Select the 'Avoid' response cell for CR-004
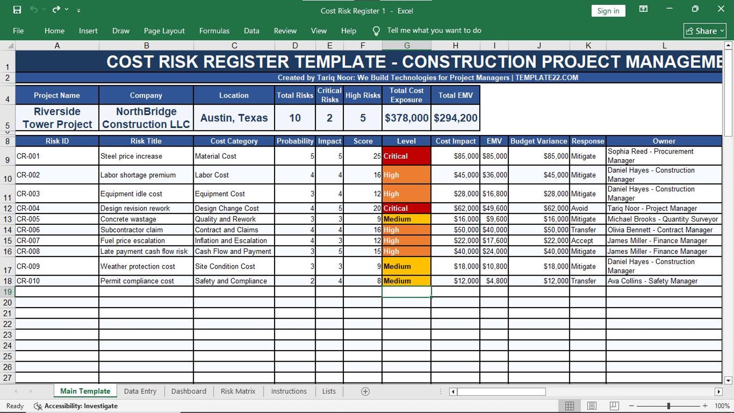 coord(588,209)
